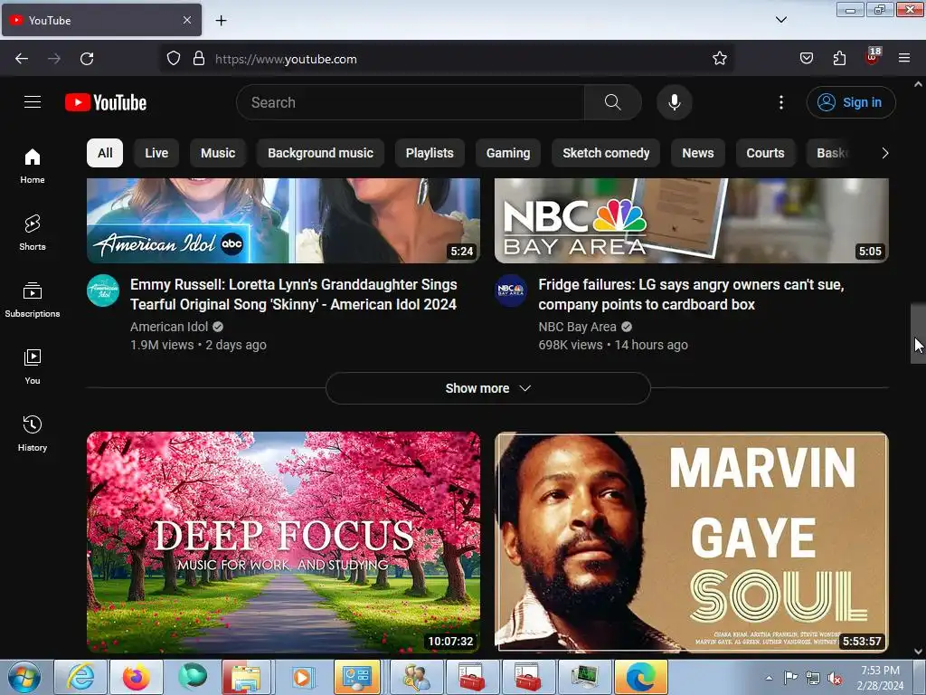926x695 pixels.
Task: Open the Fridge failures LG video title
Action: pyautogui.click(x=691, y=294)
